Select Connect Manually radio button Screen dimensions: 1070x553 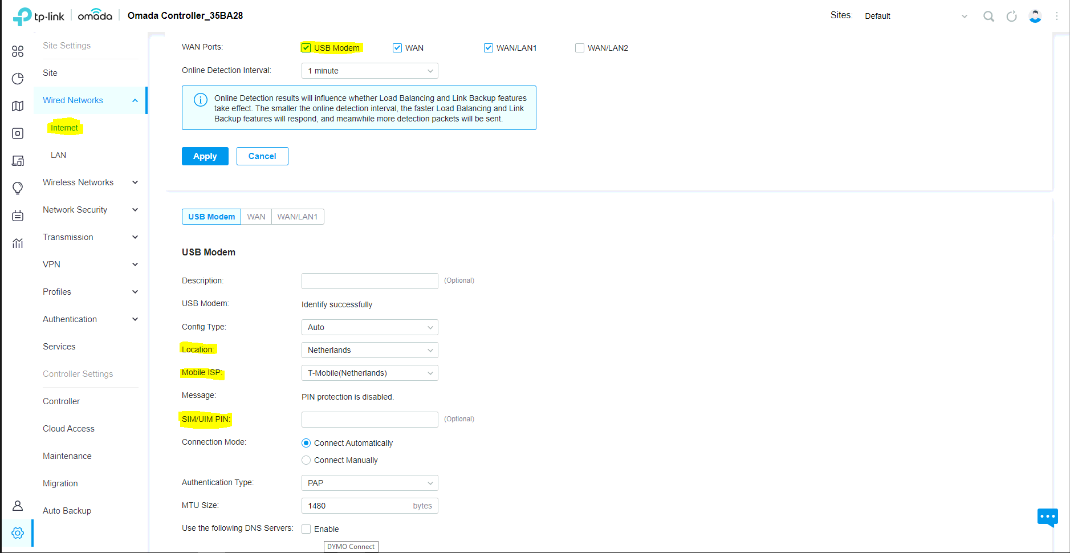tap(306, 460)
